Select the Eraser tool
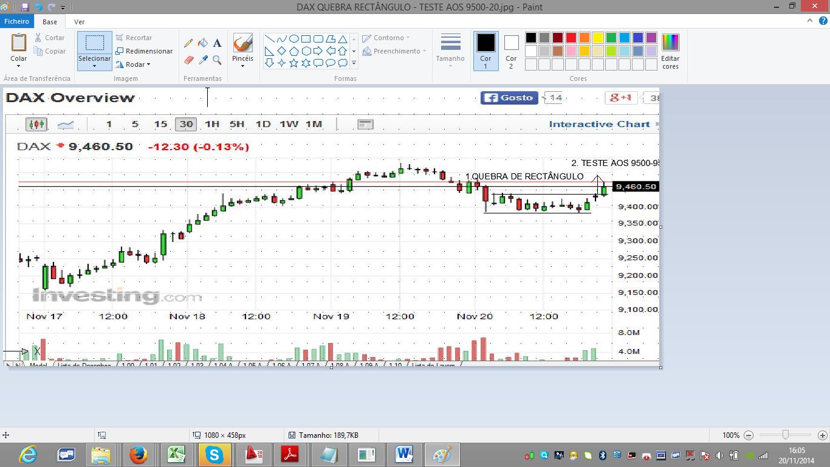830x467 pixels. (188, 60)
